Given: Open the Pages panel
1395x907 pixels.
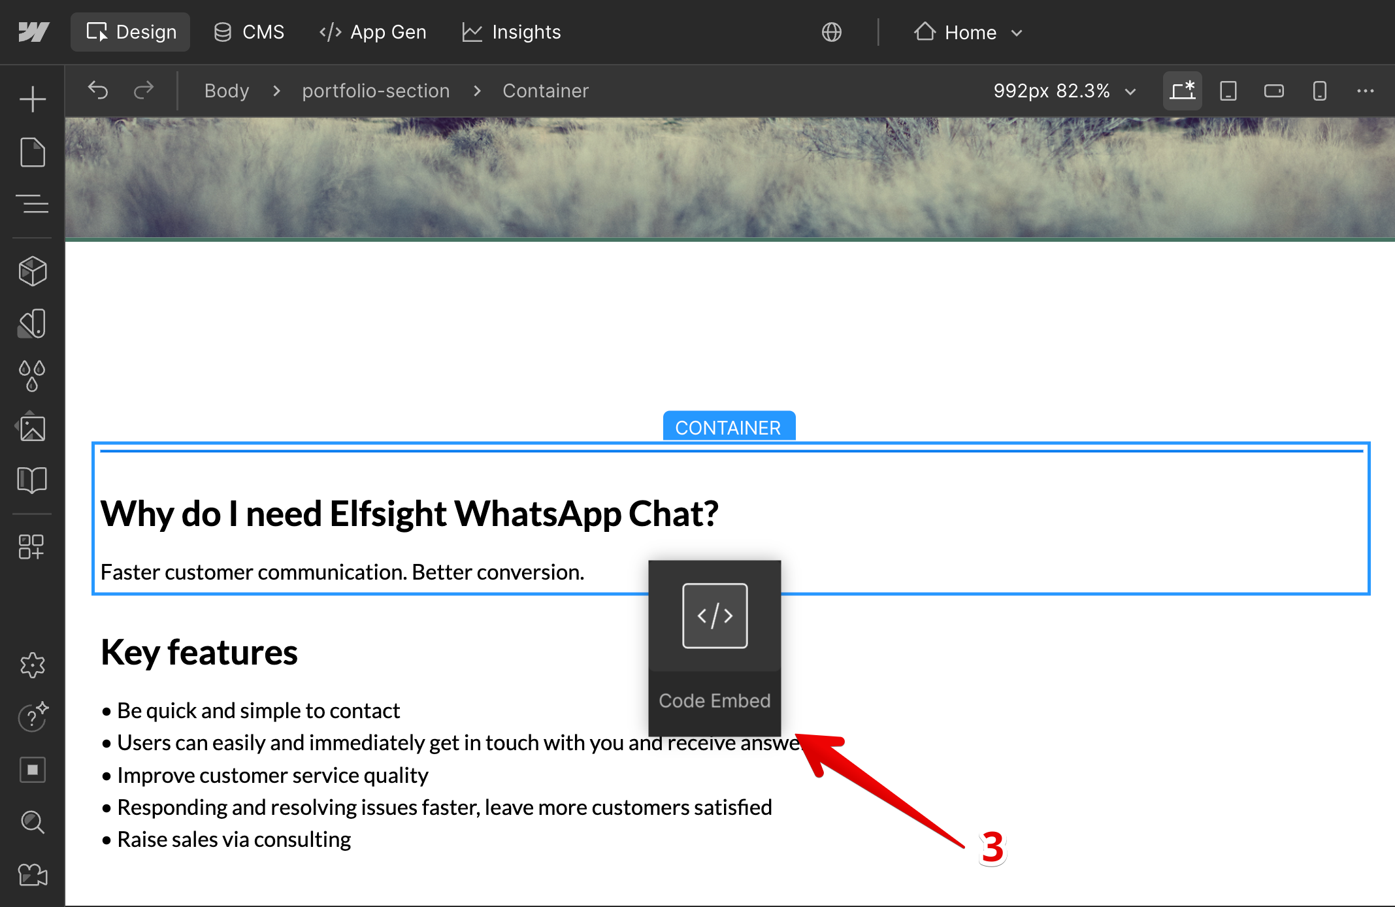Looking at the screenshot, I should (x=32, y=152).
